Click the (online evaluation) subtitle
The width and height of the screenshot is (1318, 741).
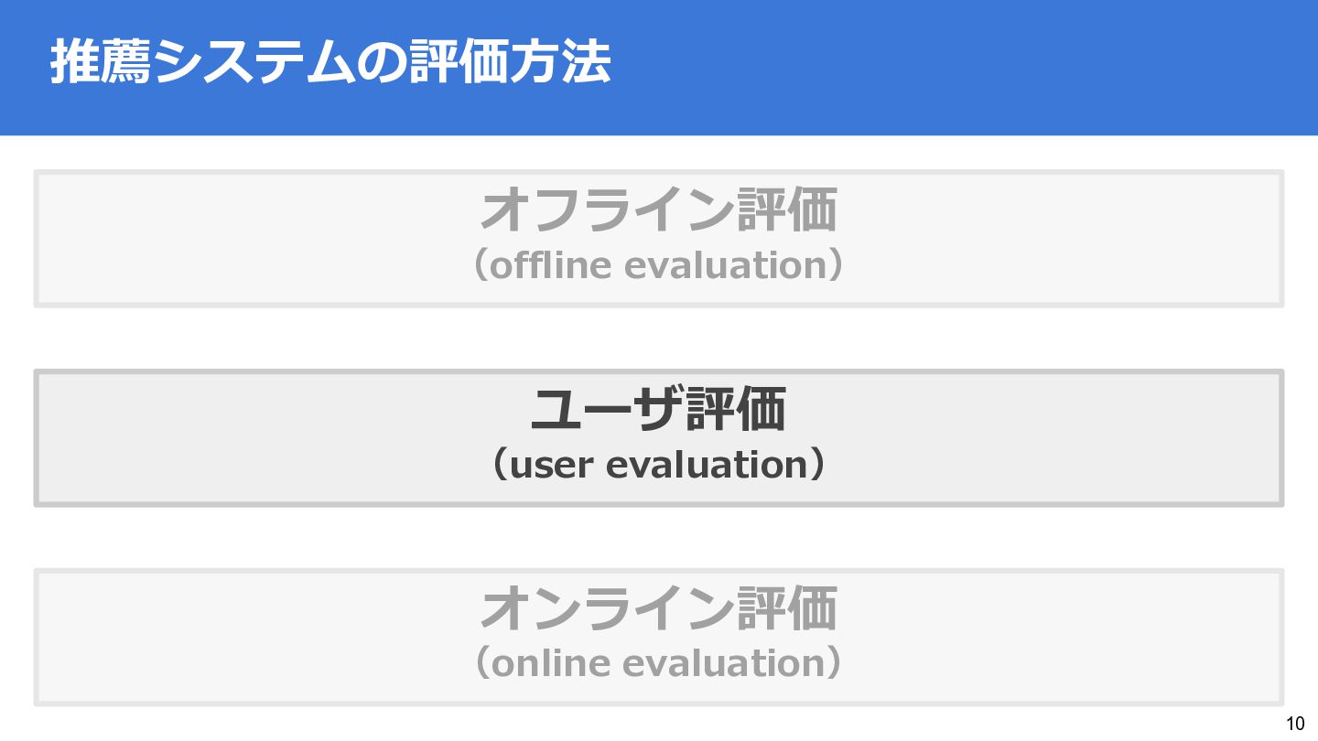pos(659,663)
